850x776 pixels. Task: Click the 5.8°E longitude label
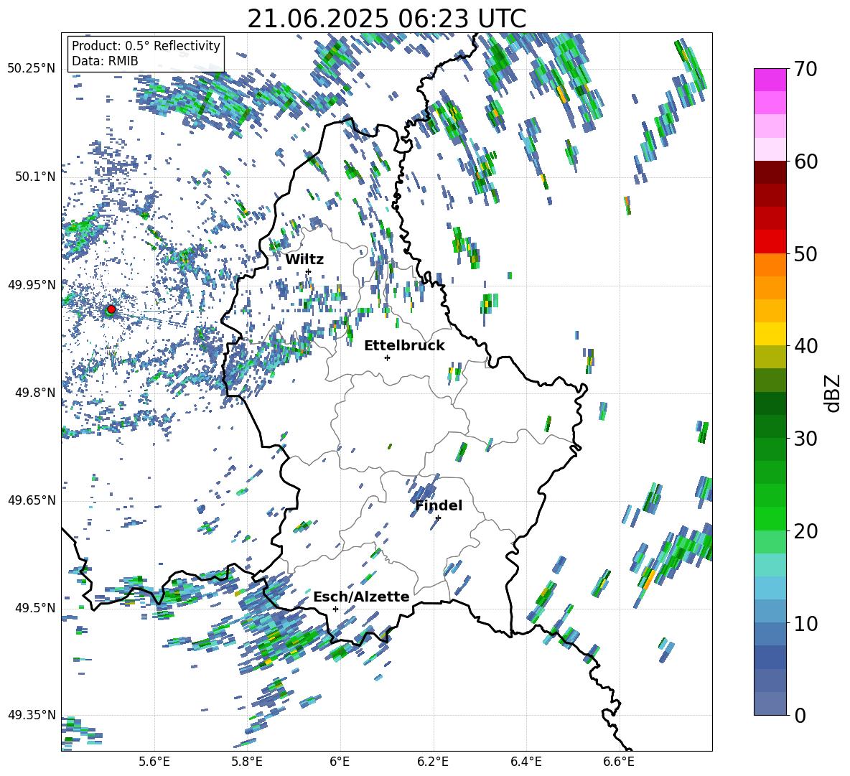[247, 762]
